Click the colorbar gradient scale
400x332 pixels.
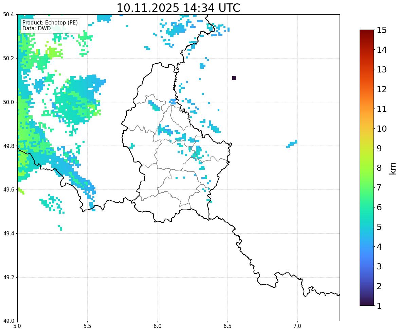[367, 168]
